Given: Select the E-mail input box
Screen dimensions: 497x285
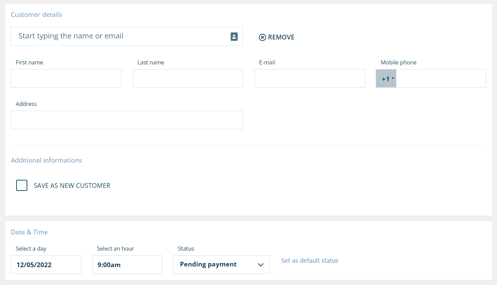Looking at the screenshot, I should click(x=309, y=79).
